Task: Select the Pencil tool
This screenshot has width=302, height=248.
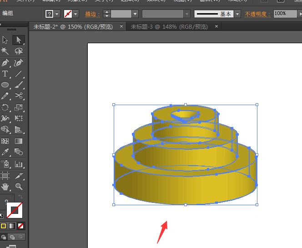Action: coord(5,96)
